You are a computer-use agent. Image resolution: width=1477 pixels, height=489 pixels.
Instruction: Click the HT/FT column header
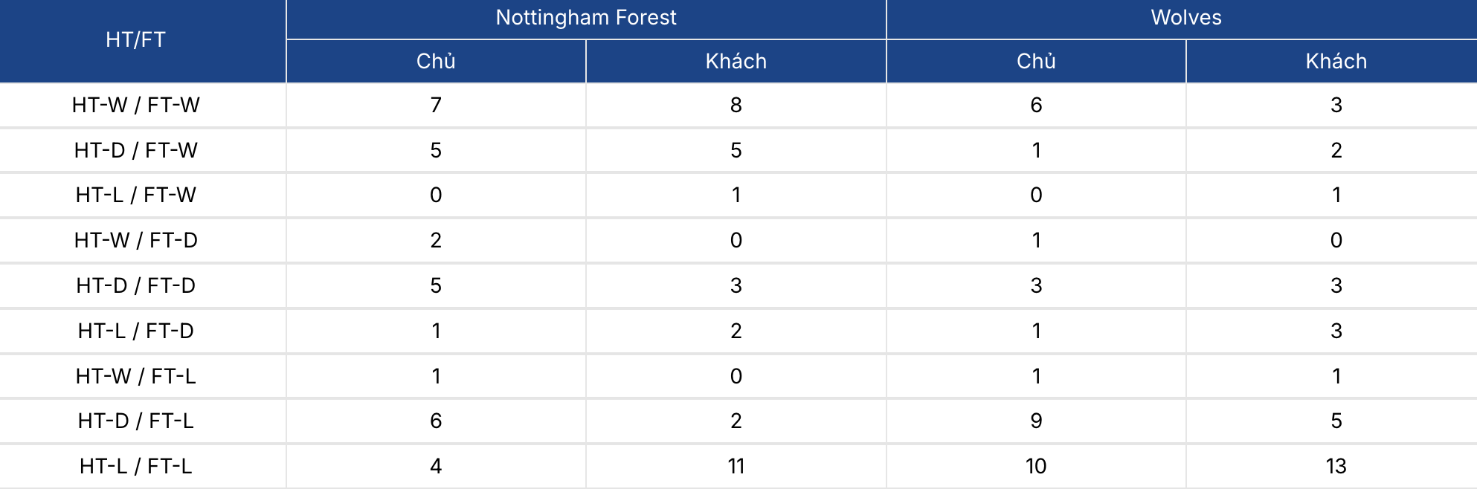tap(135, 40)
